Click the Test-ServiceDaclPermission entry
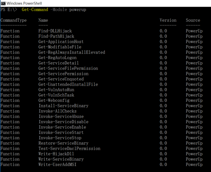The image size is (211, 172). tap(69, 149)
